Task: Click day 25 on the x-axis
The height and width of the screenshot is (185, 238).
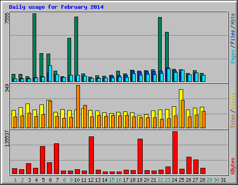Action: tap(181, 180)
